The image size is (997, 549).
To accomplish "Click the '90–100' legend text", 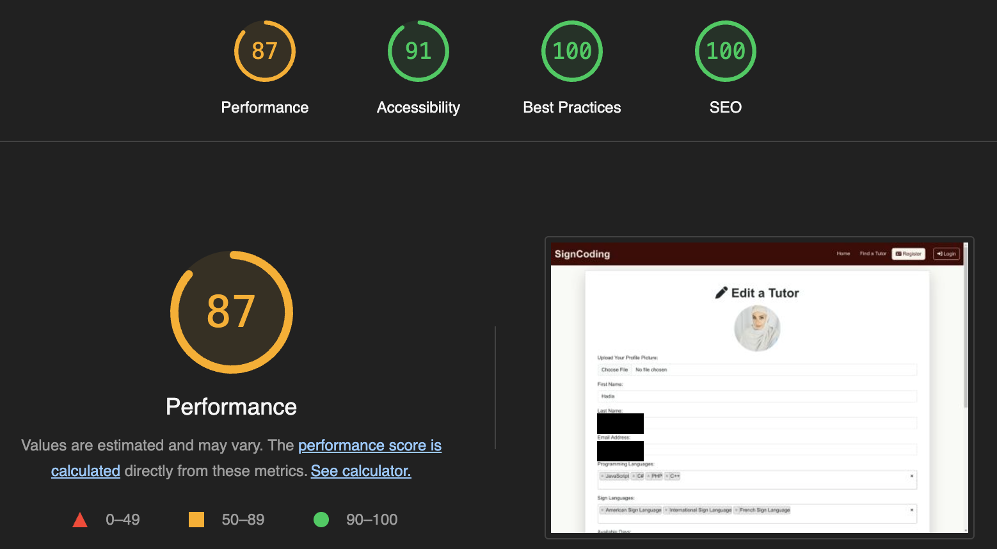I will 372,520.
